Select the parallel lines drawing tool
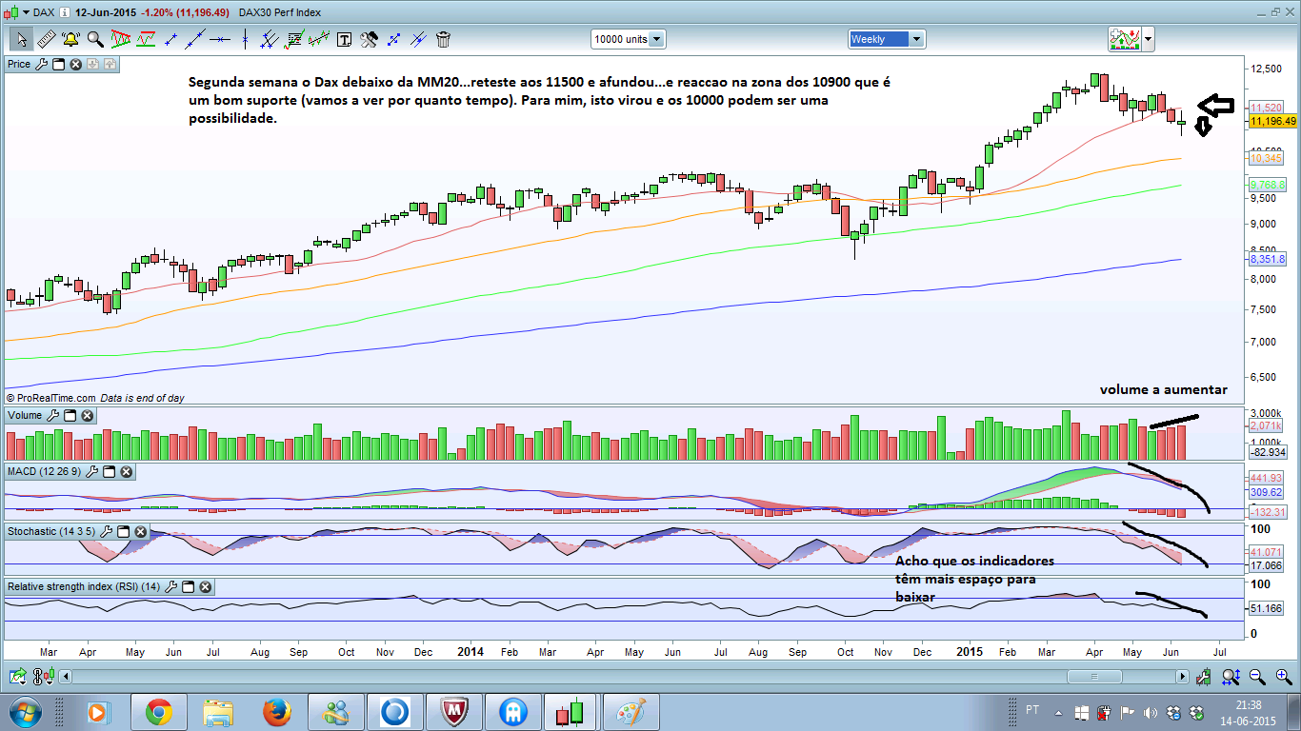Screen dimensions: 1301x731 270,39
